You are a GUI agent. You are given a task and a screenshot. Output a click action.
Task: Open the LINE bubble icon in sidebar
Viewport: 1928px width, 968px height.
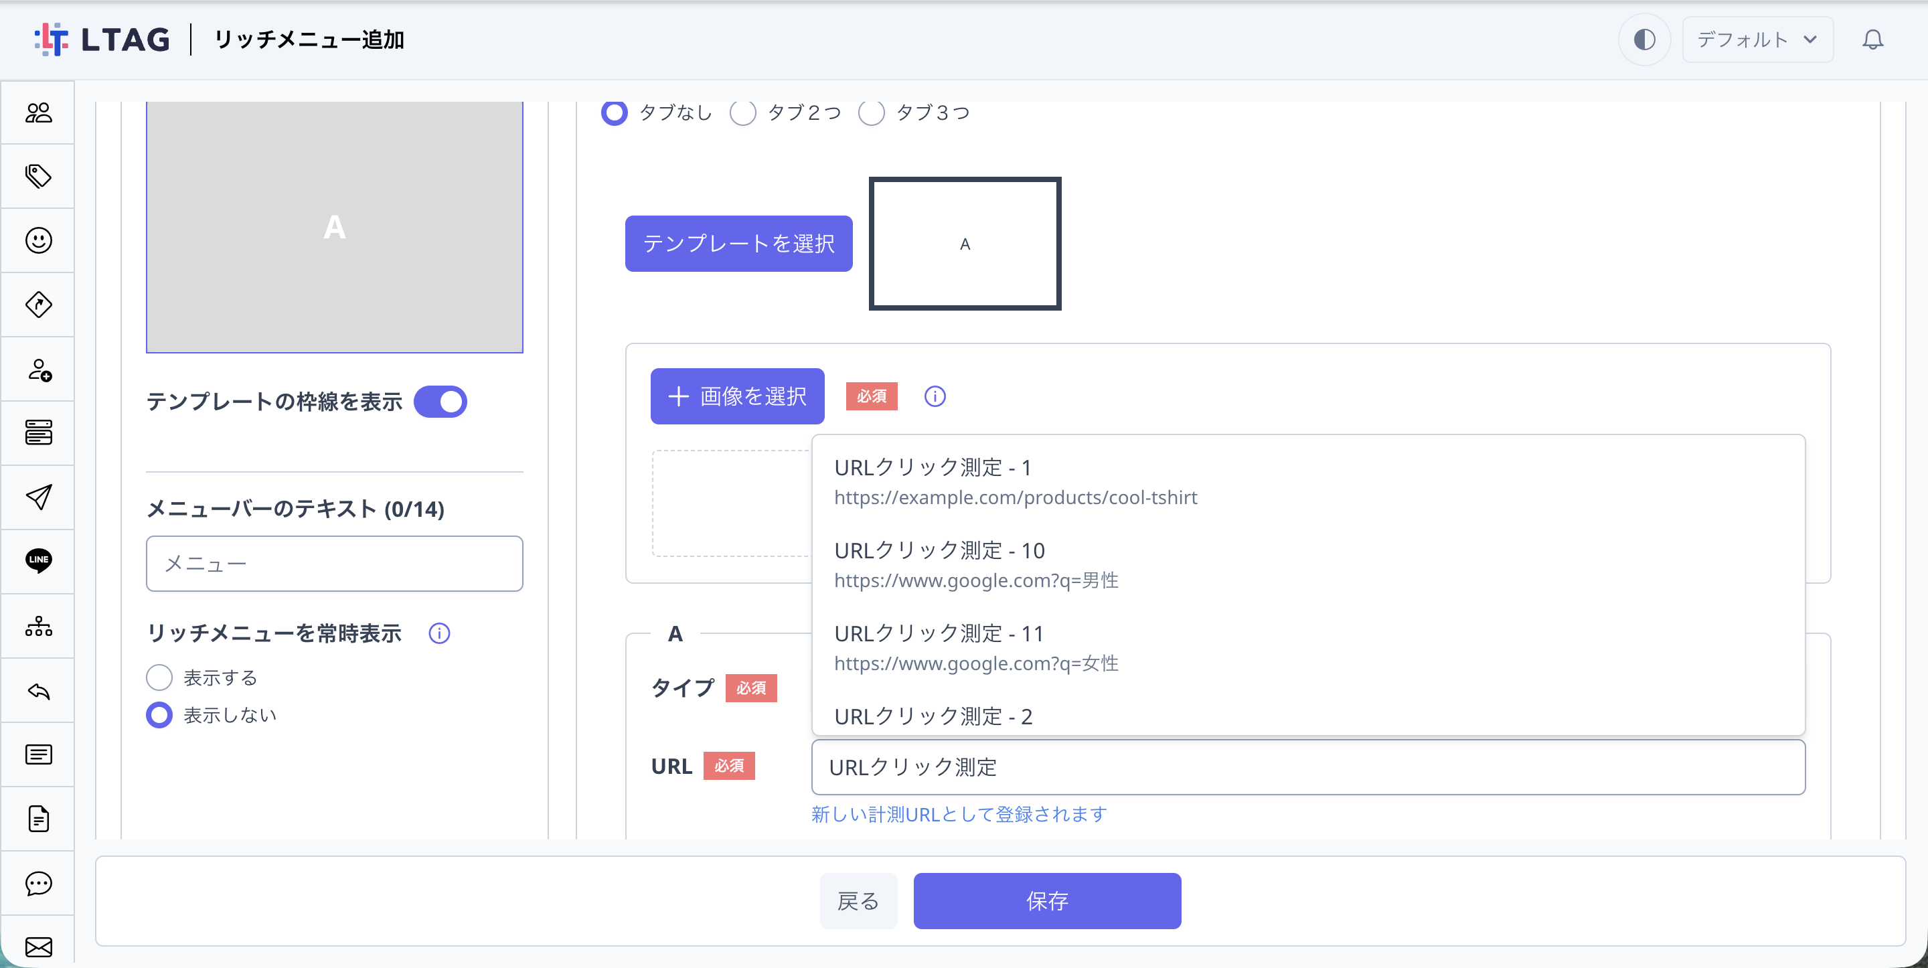(x=38, y=561)
